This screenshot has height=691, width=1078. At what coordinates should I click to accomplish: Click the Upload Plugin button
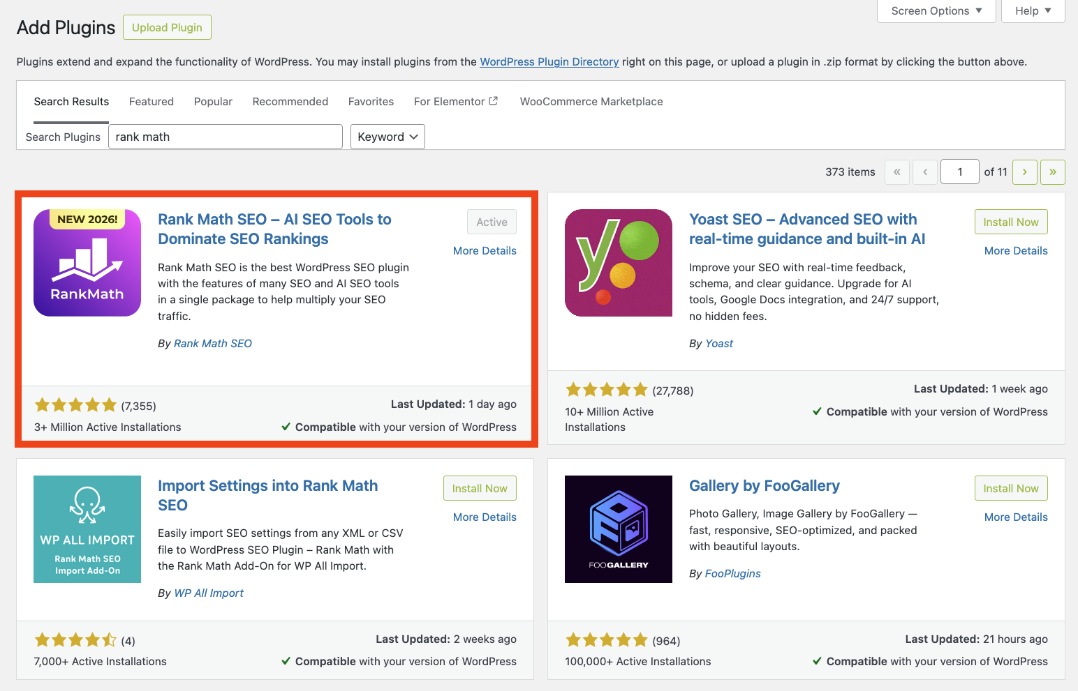point(166,27)
